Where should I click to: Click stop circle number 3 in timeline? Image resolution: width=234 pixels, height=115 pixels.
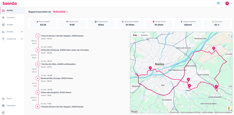point(38,64)
